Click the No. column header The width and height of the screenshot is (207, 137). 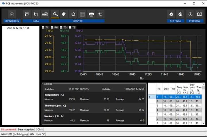(x=159, y=89)
